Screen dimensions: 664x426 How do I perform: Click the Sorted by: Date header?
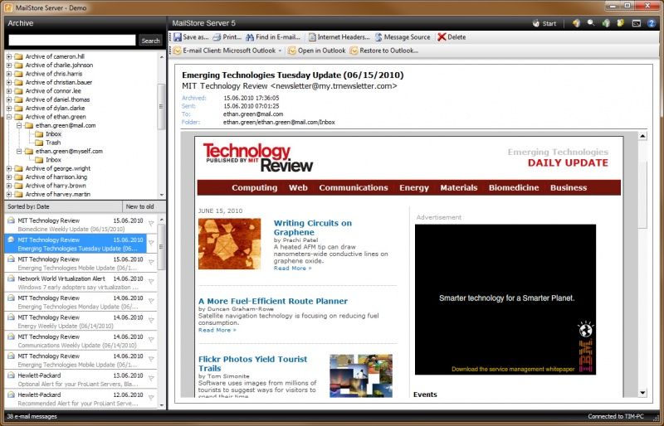tap(63, 207)
